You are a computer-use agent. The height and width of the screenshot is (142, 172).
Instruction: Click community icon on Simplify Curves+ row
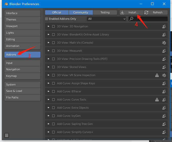click(164, 132)
